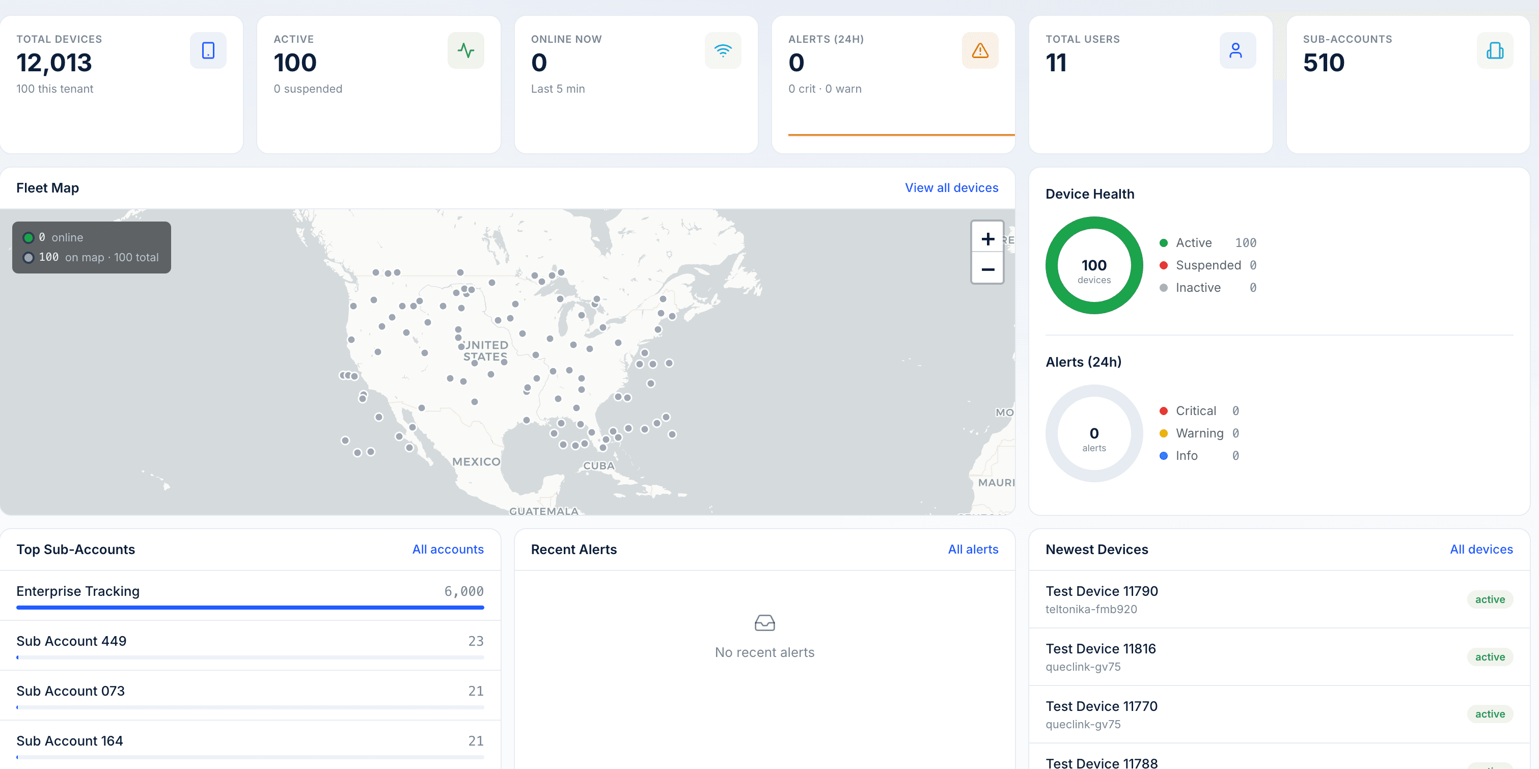Click blue Info legend dot

pyautogui.click(x=1163, y=456)
